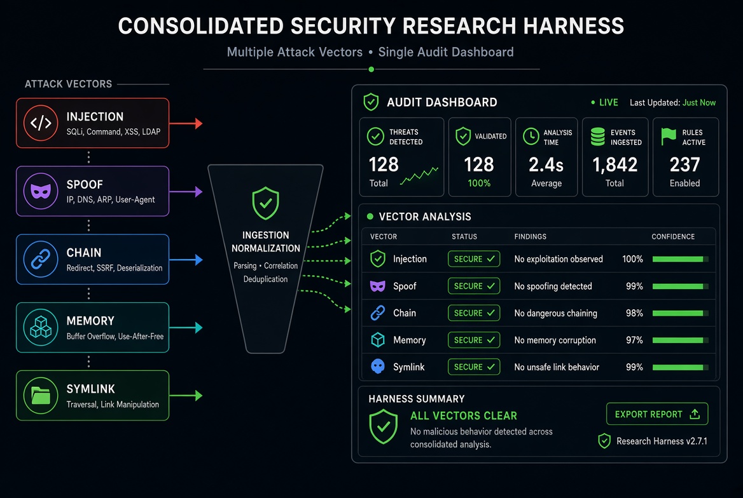Click the 1,842 events ingested value
The width and height of the screenshot is (743, 498).
(x=615, y=165)
